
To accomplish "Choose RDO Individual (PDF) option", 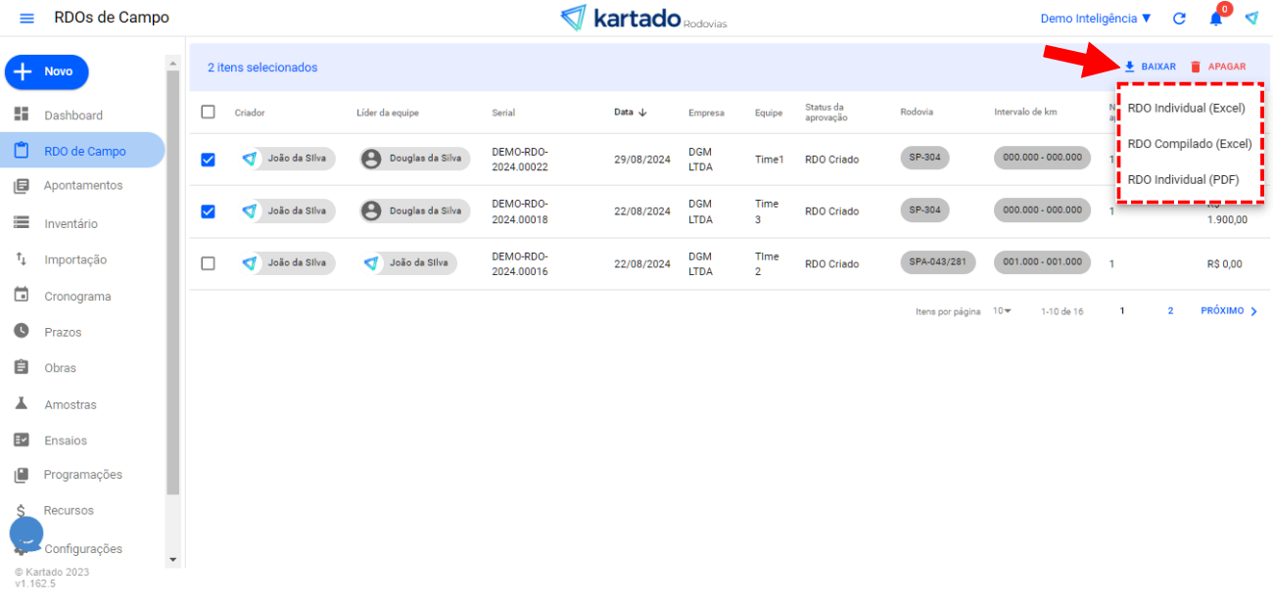I will (1183, 179).
